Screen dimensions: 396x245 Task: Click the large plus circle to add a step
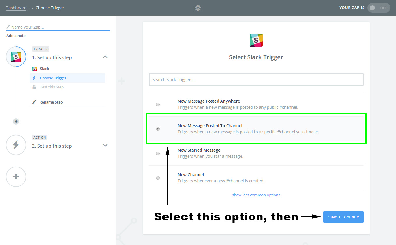(16, 177)
